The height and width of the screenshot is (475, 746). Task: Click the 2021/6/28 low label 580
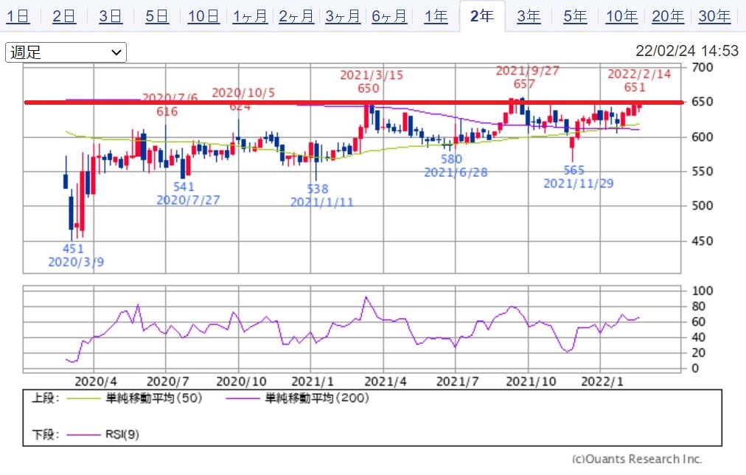tap(451, 159)
